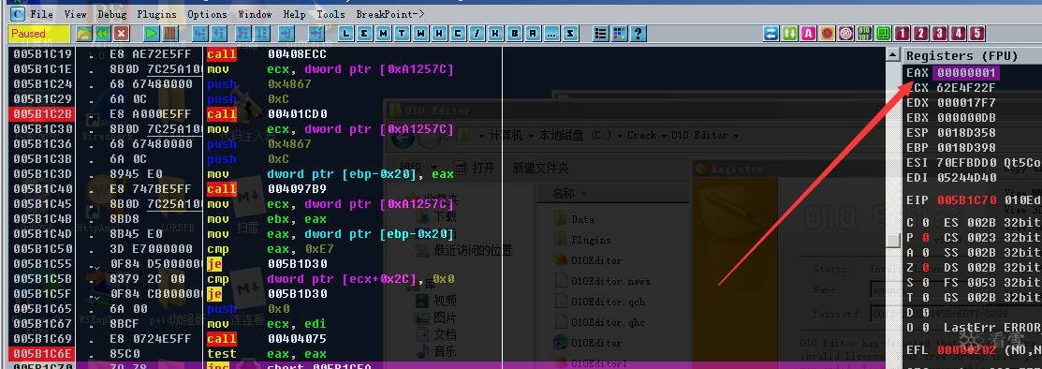Select the Plugins folder in Explorer

[x=583, y=240]
